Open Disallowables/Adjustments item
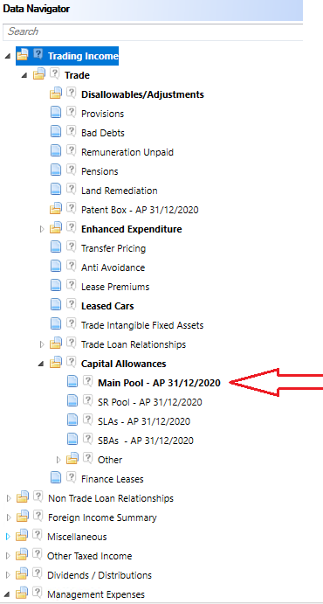 pyautogui.click(x=142, y=94)
